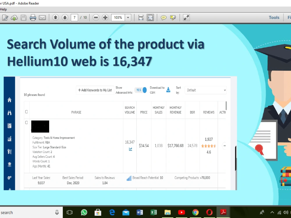Click Add Keywords to My List button

95,90
